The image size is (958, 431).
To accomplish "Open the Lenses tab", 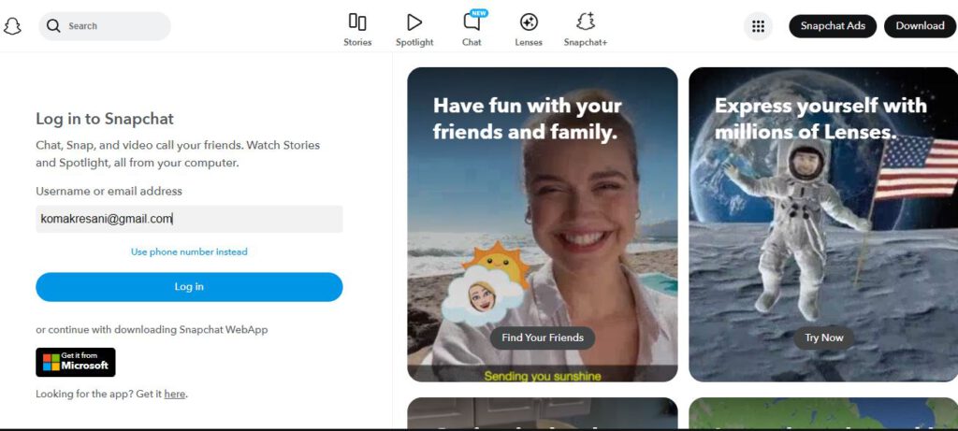I will [x=529, y=30].
